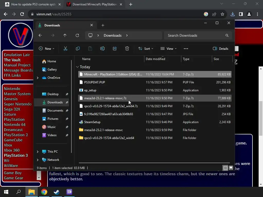Open the Emulation Lair link on Vimm's
This screenshot has width=263, height=197.
(x=17, y=55)
